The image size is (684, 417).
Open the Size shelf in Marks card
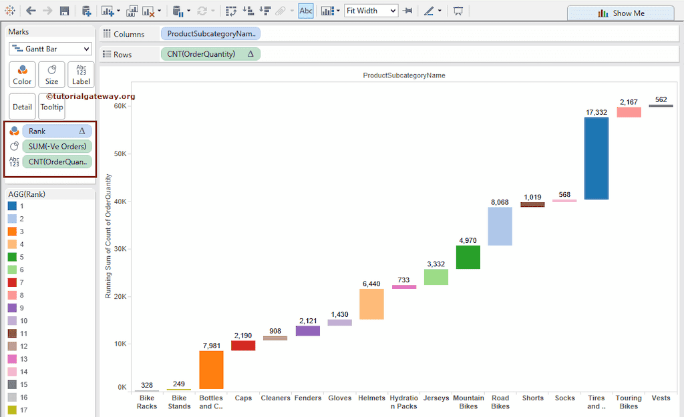click(51, 74)
